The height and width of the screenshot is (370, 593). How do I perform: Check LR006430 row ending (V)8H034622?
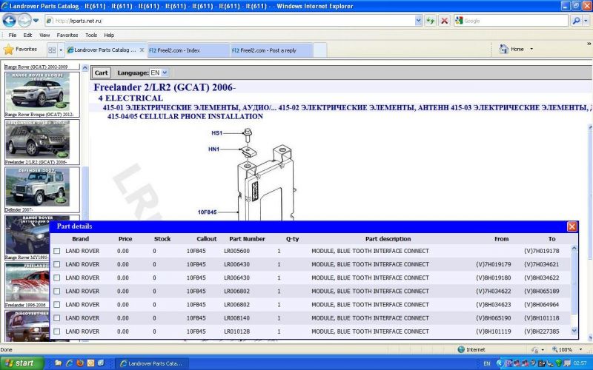(x=57, y=277)
